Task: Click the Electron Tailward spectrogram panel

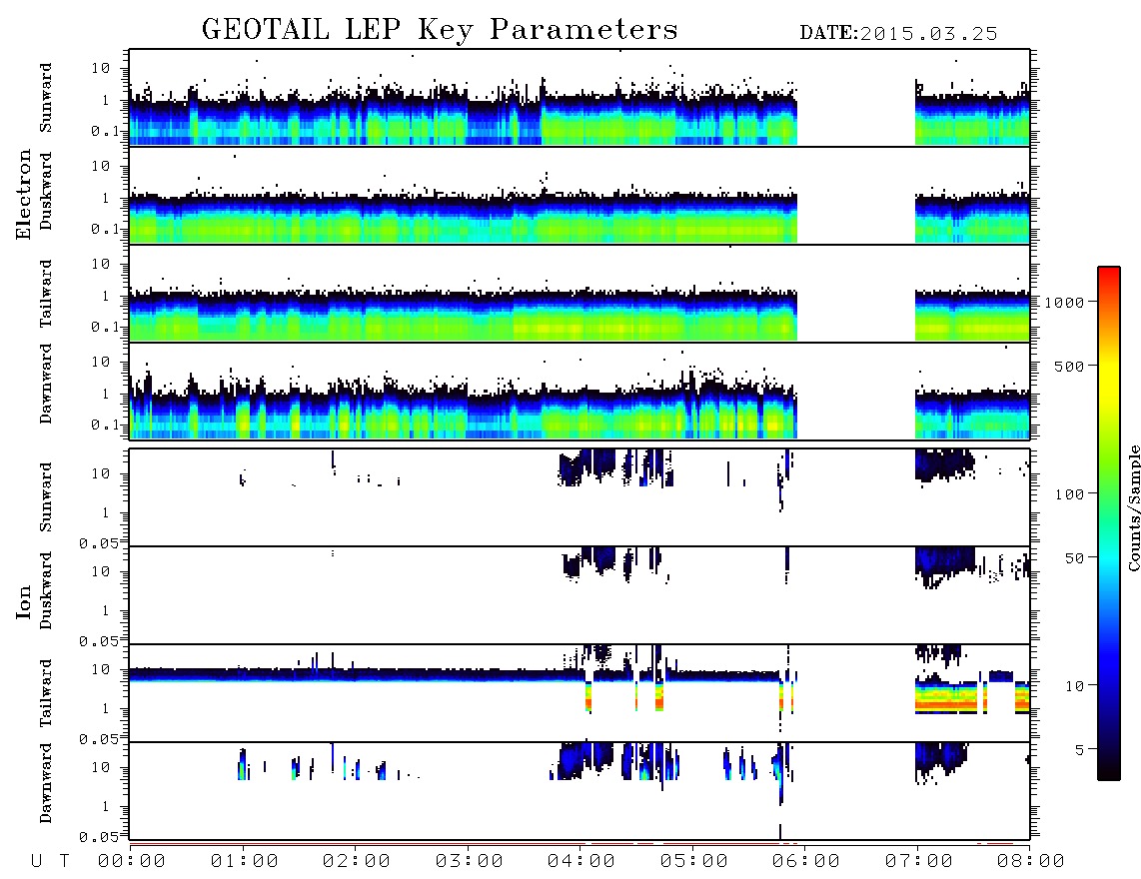Action: 579,294
